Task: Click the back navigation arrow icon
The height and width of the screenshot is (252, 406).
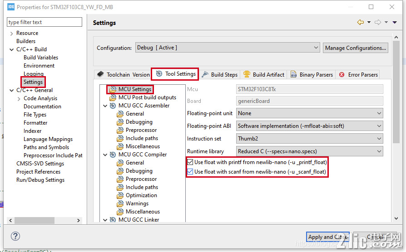Action: (361, 22)
